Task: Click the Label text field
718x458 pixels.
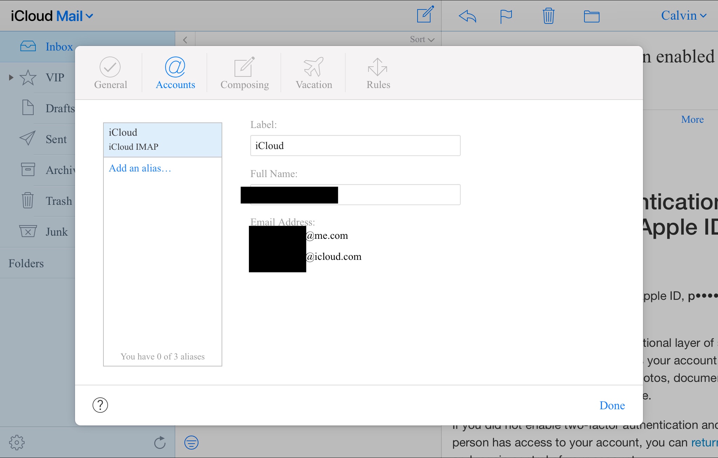Action: pos(355,146)
